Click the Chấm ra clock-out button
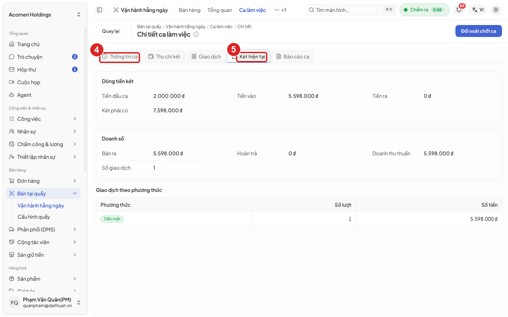 pyautogui.click(x=424, y=10)
